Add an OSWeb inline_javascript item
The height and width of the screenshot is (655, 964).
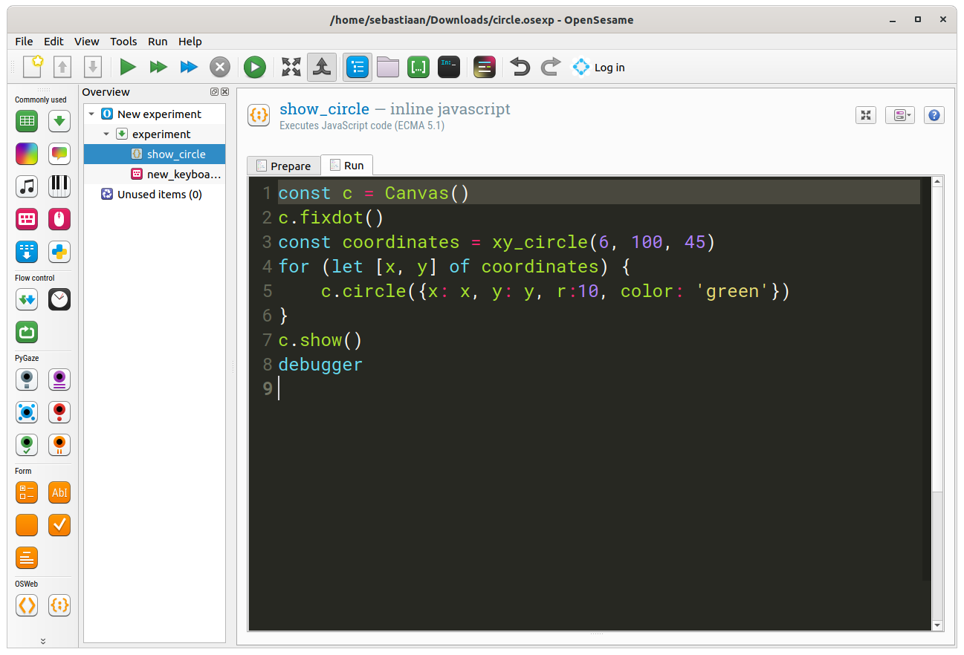pyautogui.click(x=59, y=605)
